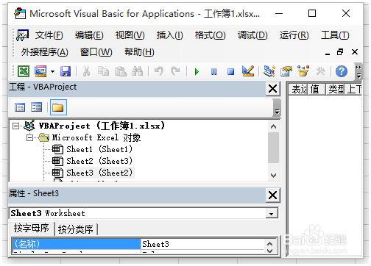371x266 pixels.
Task: Click the Paste clipboard icon
Action: (x=121, y=71)
